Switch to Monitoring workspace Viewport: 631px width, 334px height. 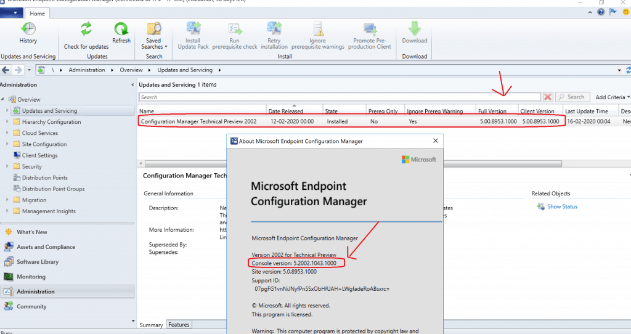click(x=31, y=277)
